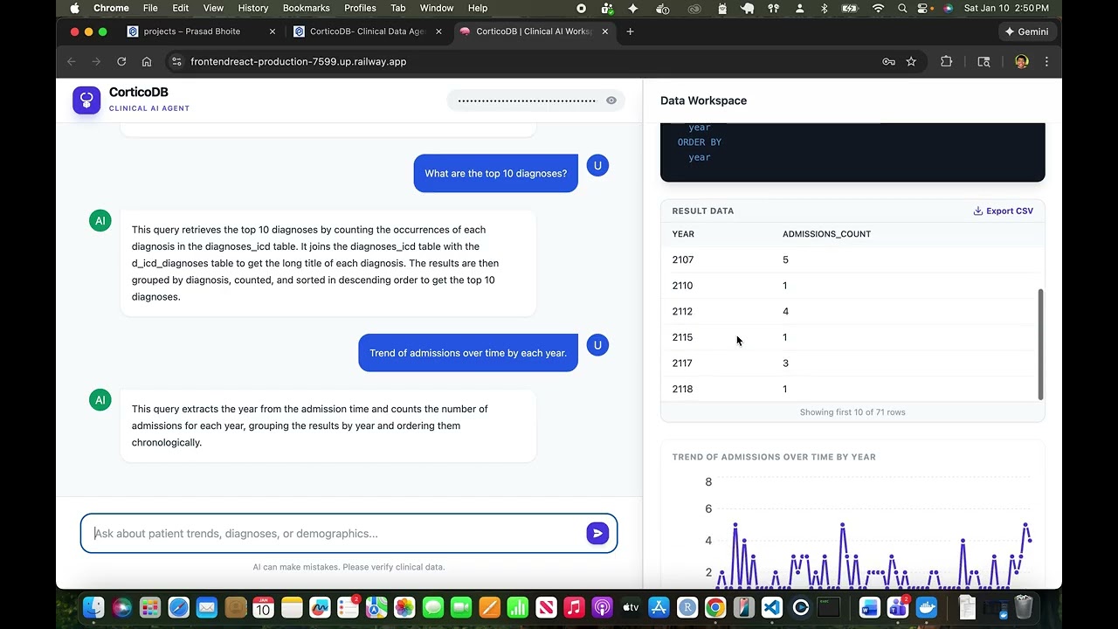Reload the page with the browser refresh icon
This screenshot has width=1118, height=629.
pos(121,61)
